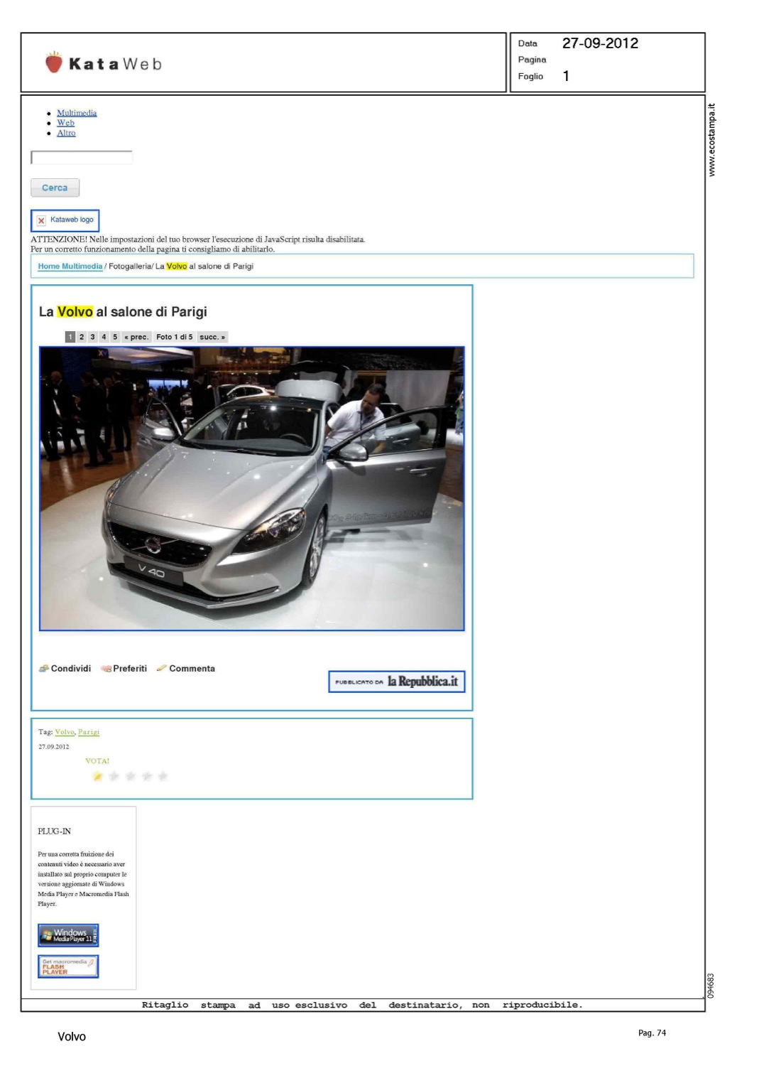The image size is (759, 1066).
Task: Click the Preferiti favorites icon
Action: (106, 669)
